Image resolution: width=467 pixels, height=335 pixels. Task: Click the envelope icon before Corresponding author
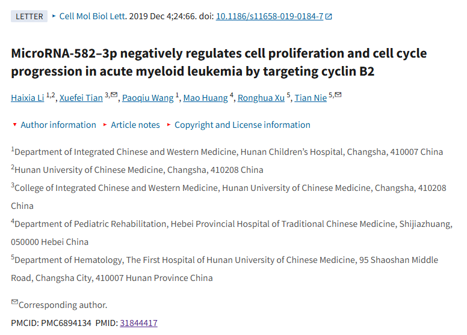click(x=14, y=302)
